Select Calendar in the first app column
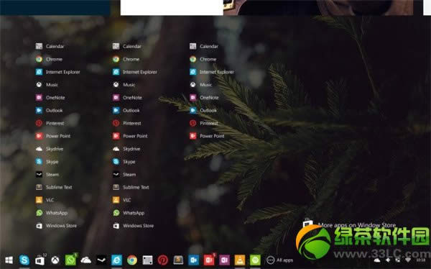The width and height of the screenshot is (431, 269). [x=50, y=46]
